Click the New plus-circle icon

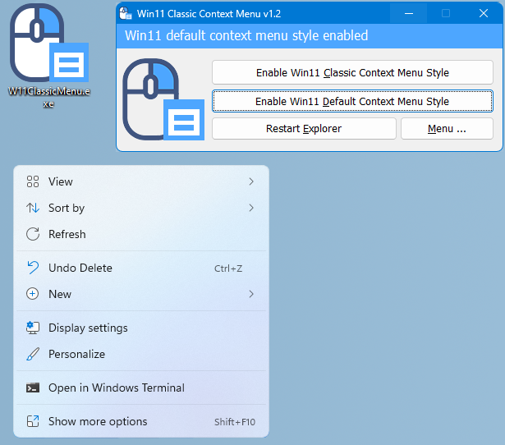pyautogui.click(x=33, y=294)
